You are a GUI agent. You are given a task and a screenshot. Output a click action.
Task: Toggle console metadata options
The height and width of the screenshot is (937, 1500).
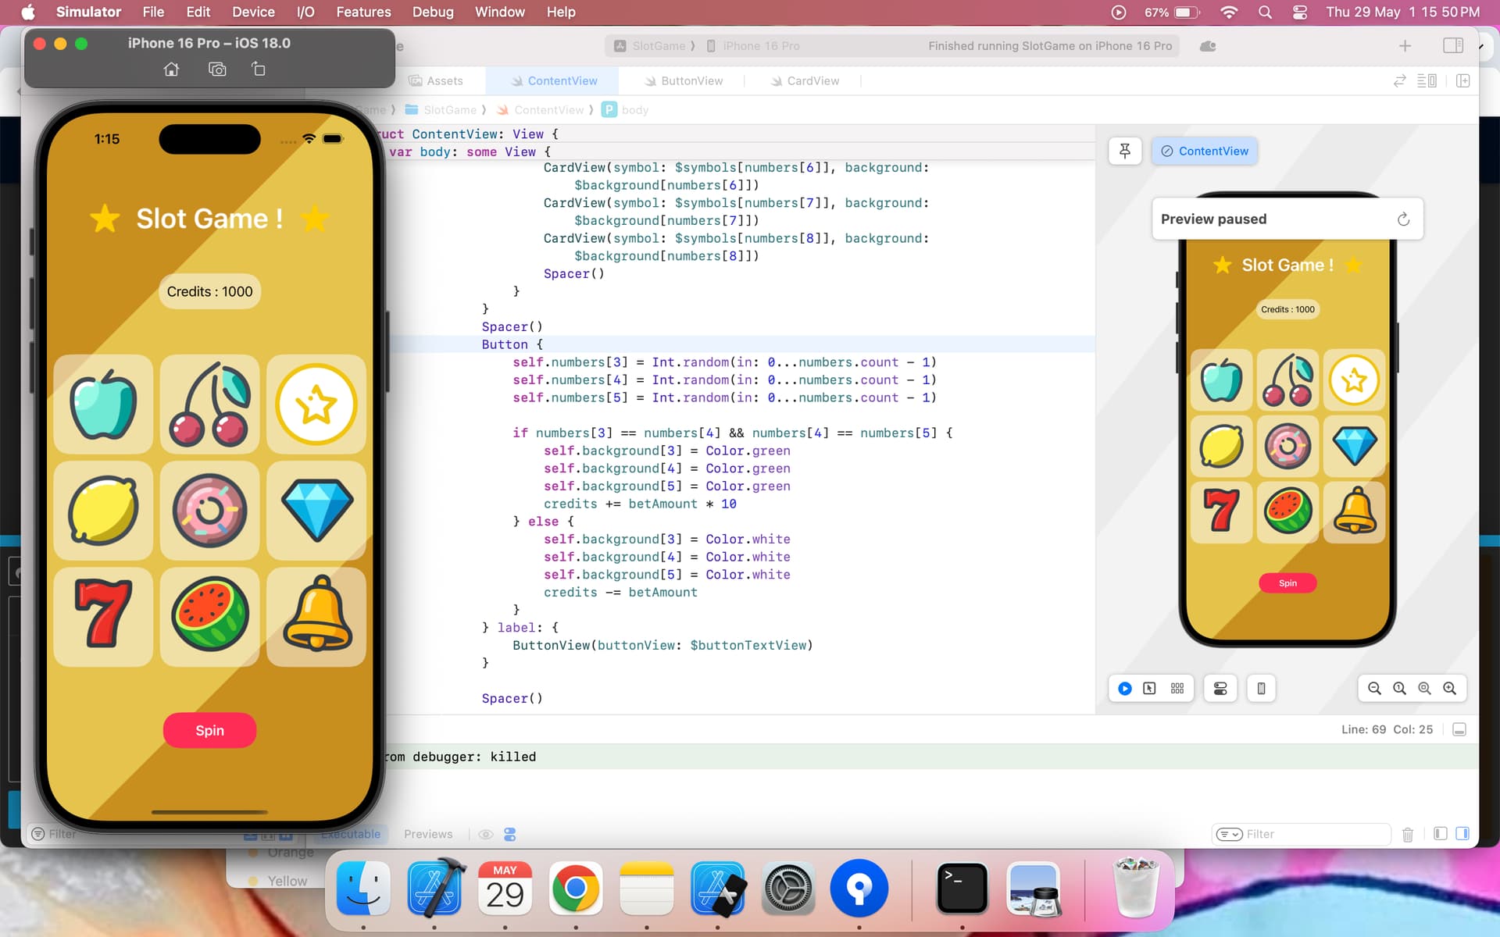pos(510,835)
